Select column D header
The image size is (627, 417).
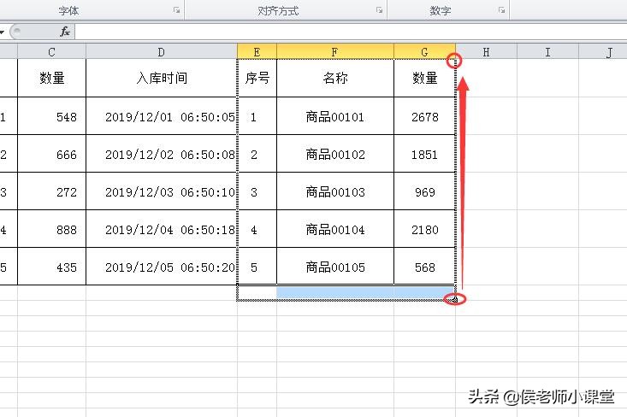(x=162, y=52)
